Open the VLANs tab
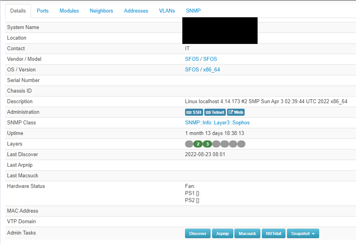The height and width of the screenshot is (244, 356). 167,11
